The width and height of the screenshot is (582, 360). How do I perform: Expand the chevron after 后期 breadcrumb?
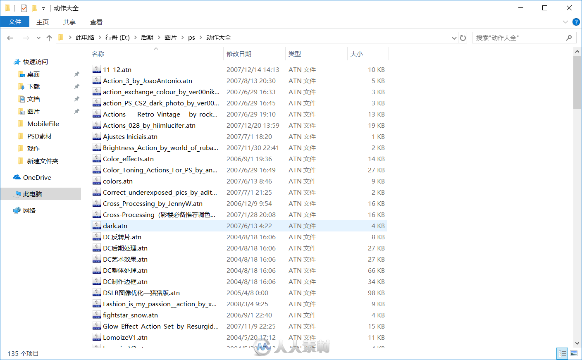pos(159,38)
